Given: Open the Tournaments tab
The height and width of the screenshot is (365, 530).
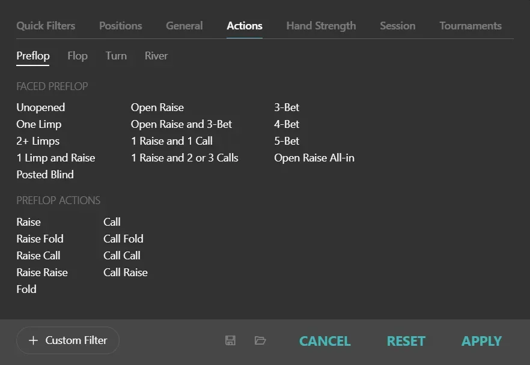Looking at the screenshot, I should point(471,26).
